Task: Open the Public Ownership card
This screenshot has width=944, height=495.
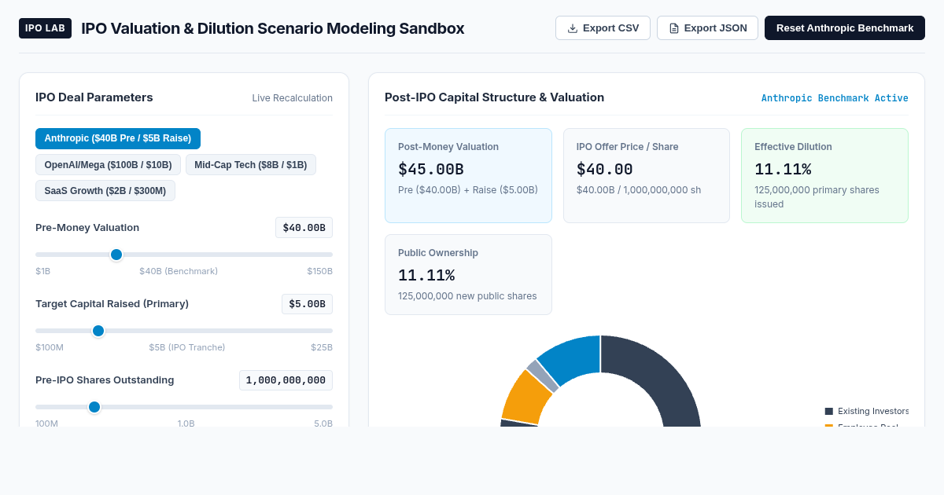Action: (468, 274)
